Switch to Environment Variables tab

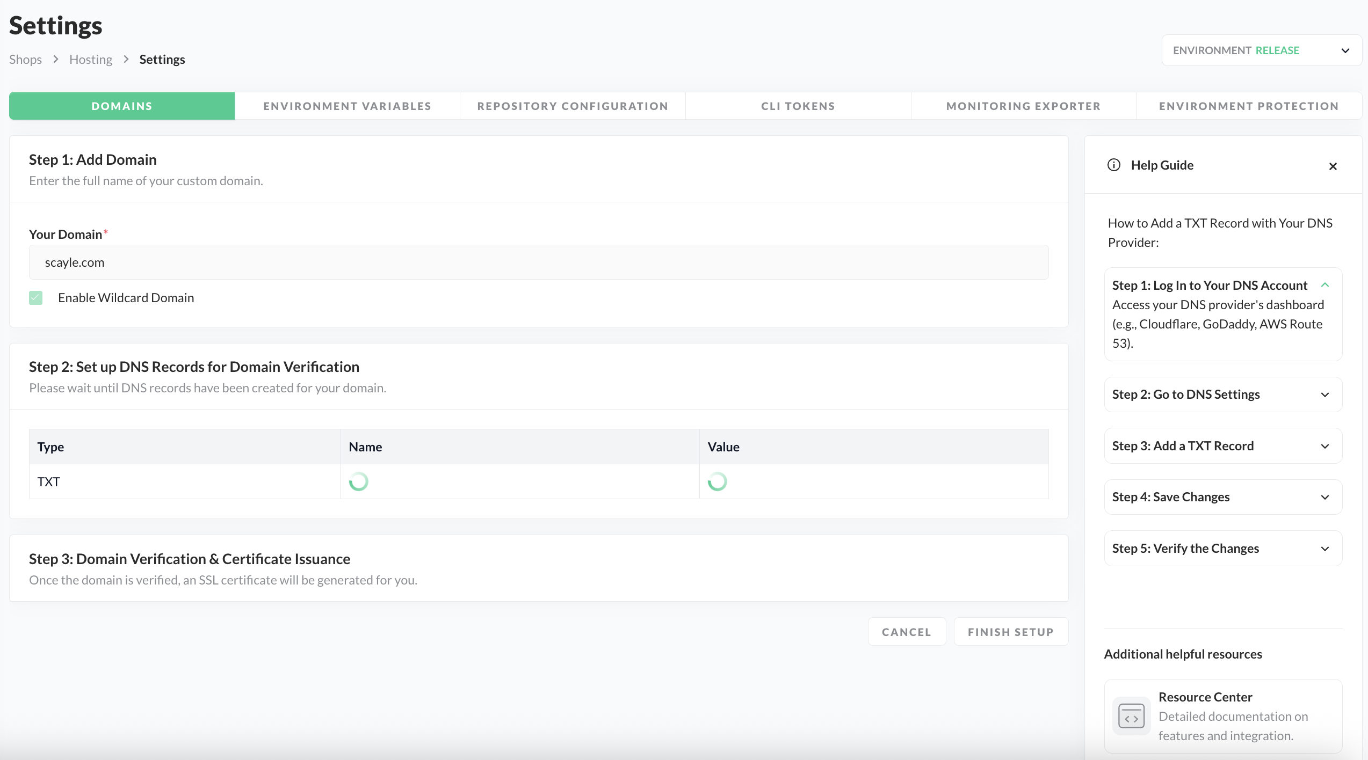click(347, 106)
